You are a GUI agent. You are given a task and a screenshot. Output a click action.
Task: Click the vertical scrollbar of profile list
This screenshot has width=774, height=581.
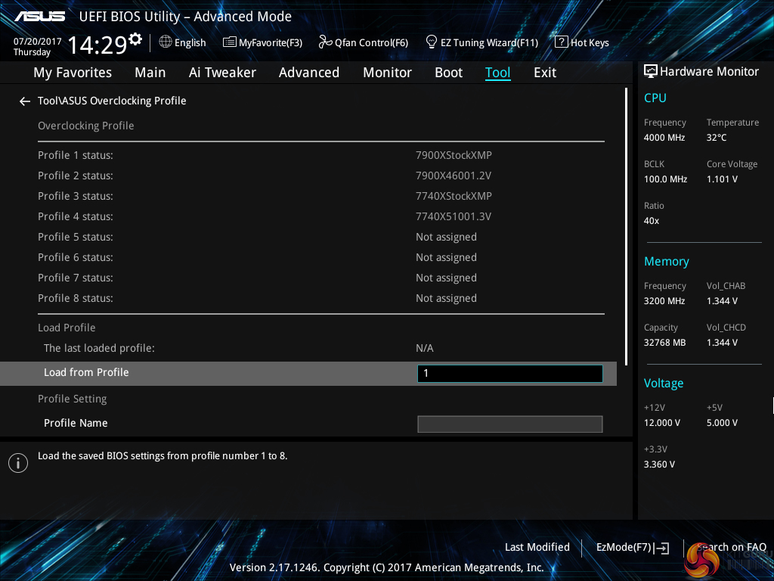point(626,227)
